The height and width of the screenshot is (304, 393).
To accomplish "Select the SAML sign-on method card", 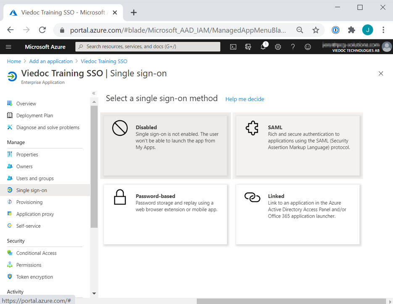I will (298, 146).
